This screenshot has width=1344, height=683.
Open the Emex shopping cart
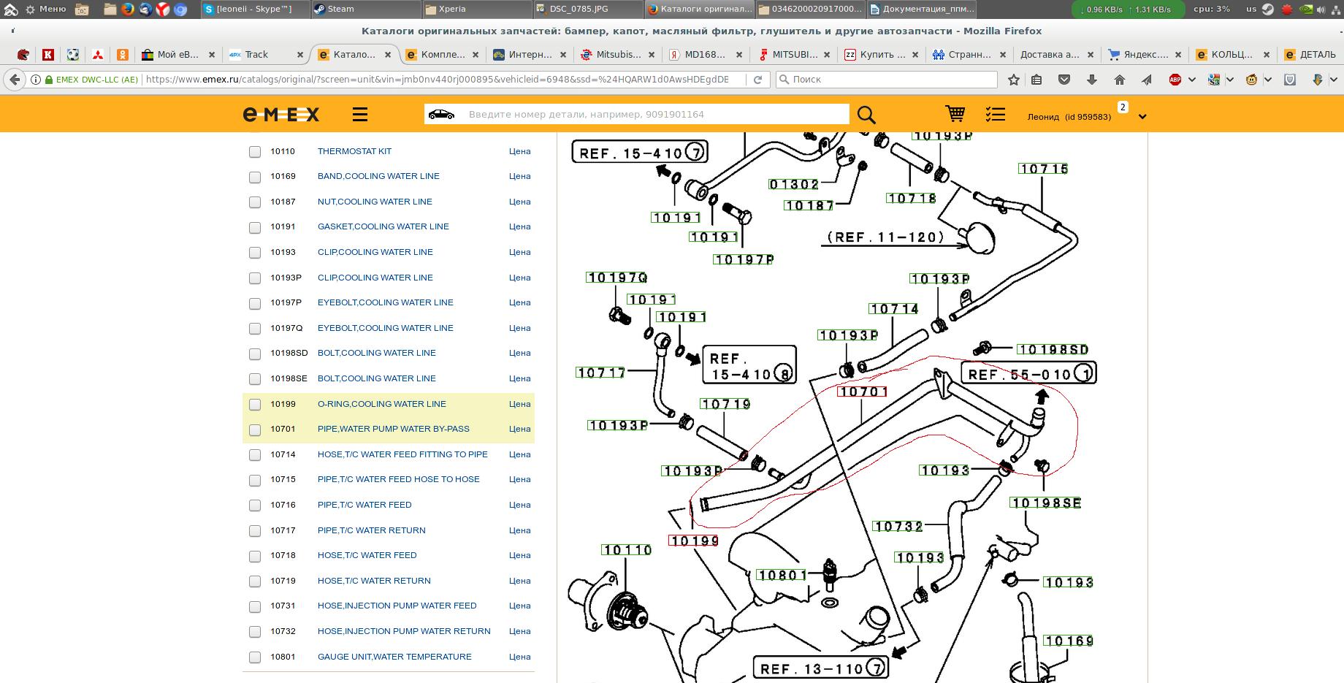[955, 114]
